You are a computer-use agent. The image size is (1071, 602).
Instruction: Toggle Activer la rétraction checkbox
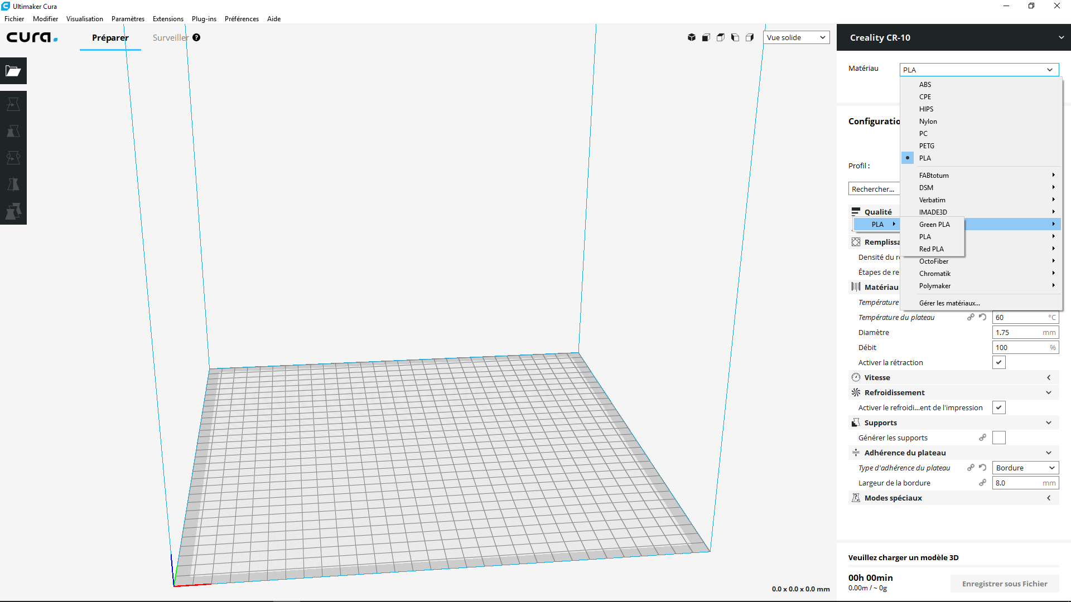click(x=998, y=362)
